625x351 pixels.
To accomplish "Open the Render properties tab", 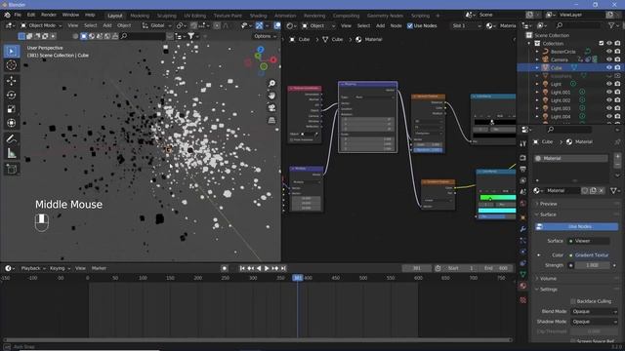I will coord(523,158).
